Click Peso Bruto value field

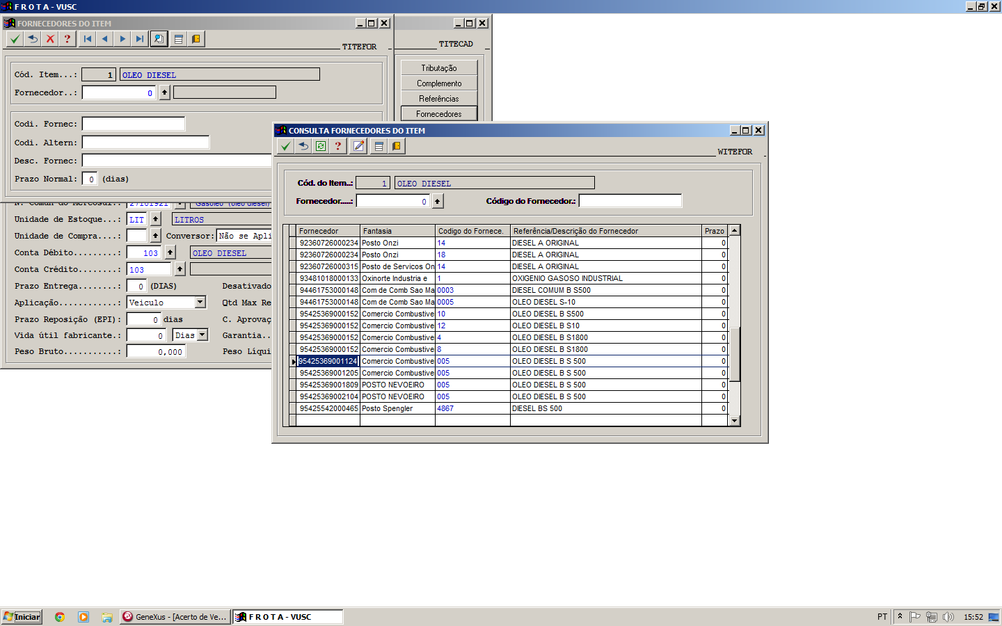[156, 352]
